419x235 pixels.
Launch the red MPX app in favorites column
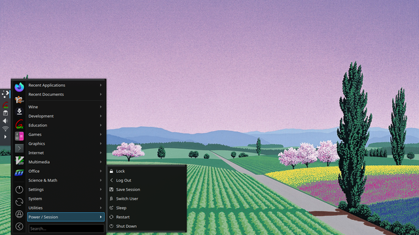point(19,124)
